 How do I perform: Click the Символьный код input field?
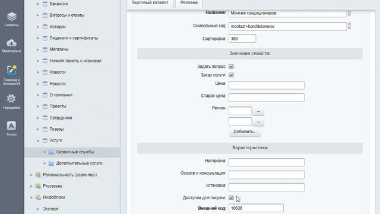tap(287, 26)
